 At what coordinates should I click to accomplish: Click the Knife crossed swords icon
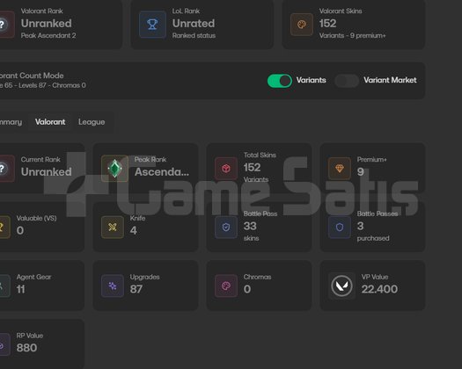(113, 227)
